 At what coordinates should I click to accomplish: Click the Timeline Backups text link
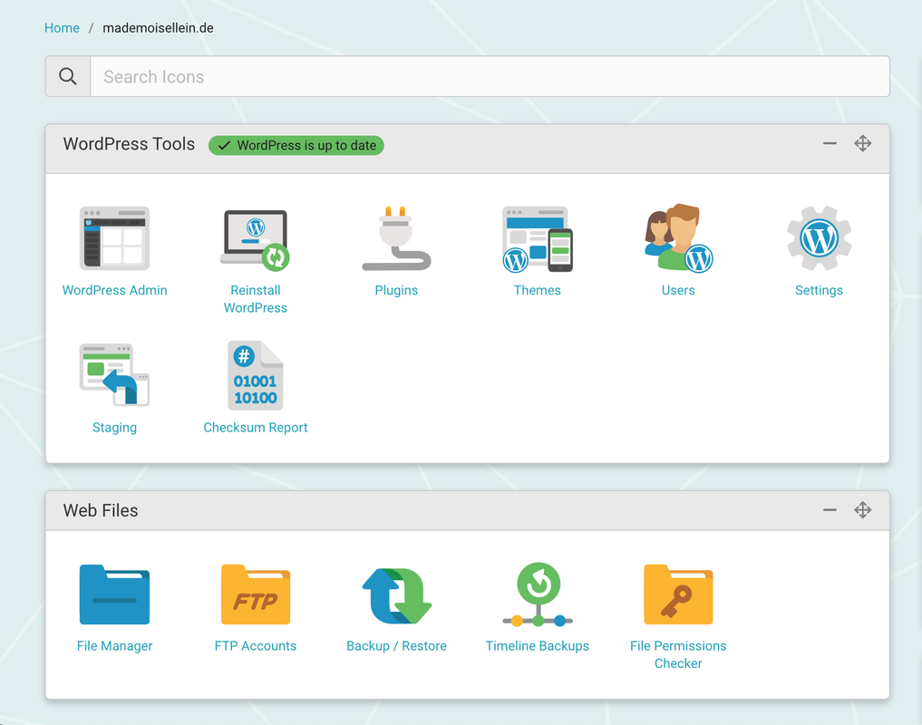(x=538, y=645)
